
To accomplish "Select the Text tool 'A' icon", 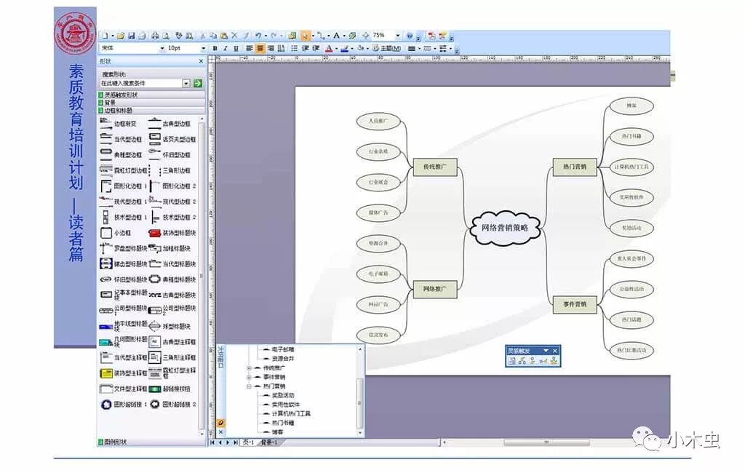I will (x=337, y=36).
